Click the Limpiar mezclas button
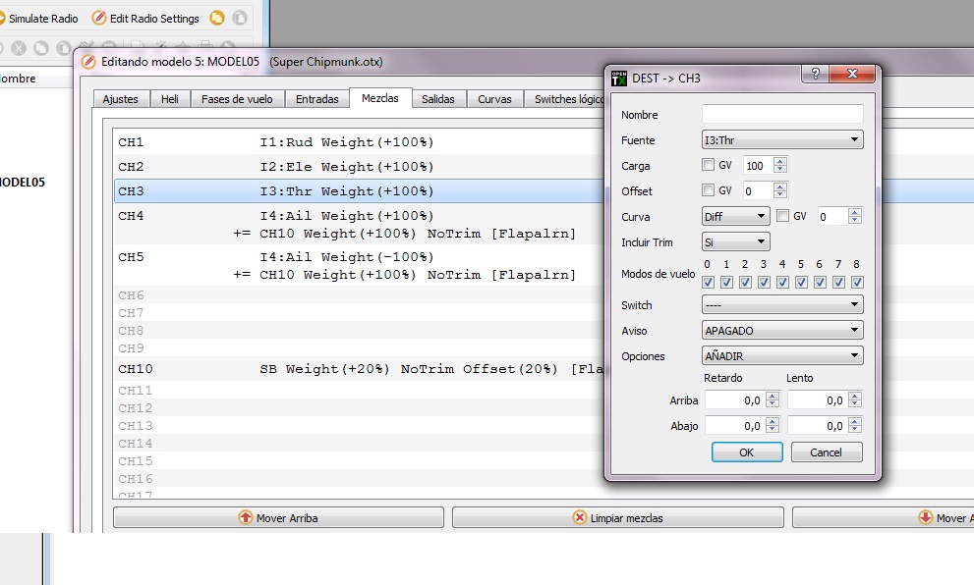Viewport: 974px width, 585px height. [617, 517]
